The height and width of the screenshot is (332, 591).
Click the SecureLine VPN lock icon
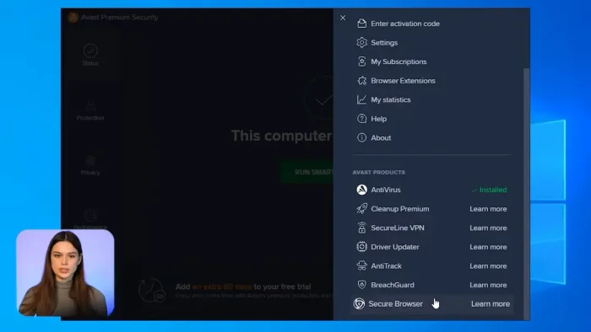(x=362, y=228)
